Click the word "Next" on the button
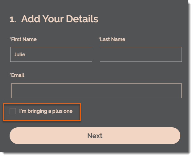Viewport: 193px width, 157px height. pyautogui.click(x=95, y=136)
